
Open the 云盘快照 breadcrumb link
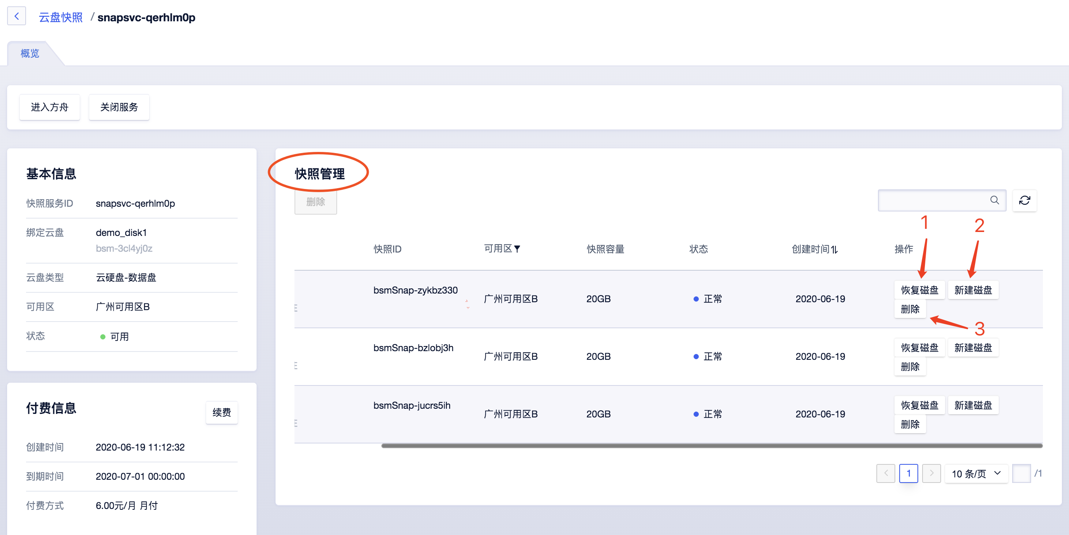[x=60, y=17]
